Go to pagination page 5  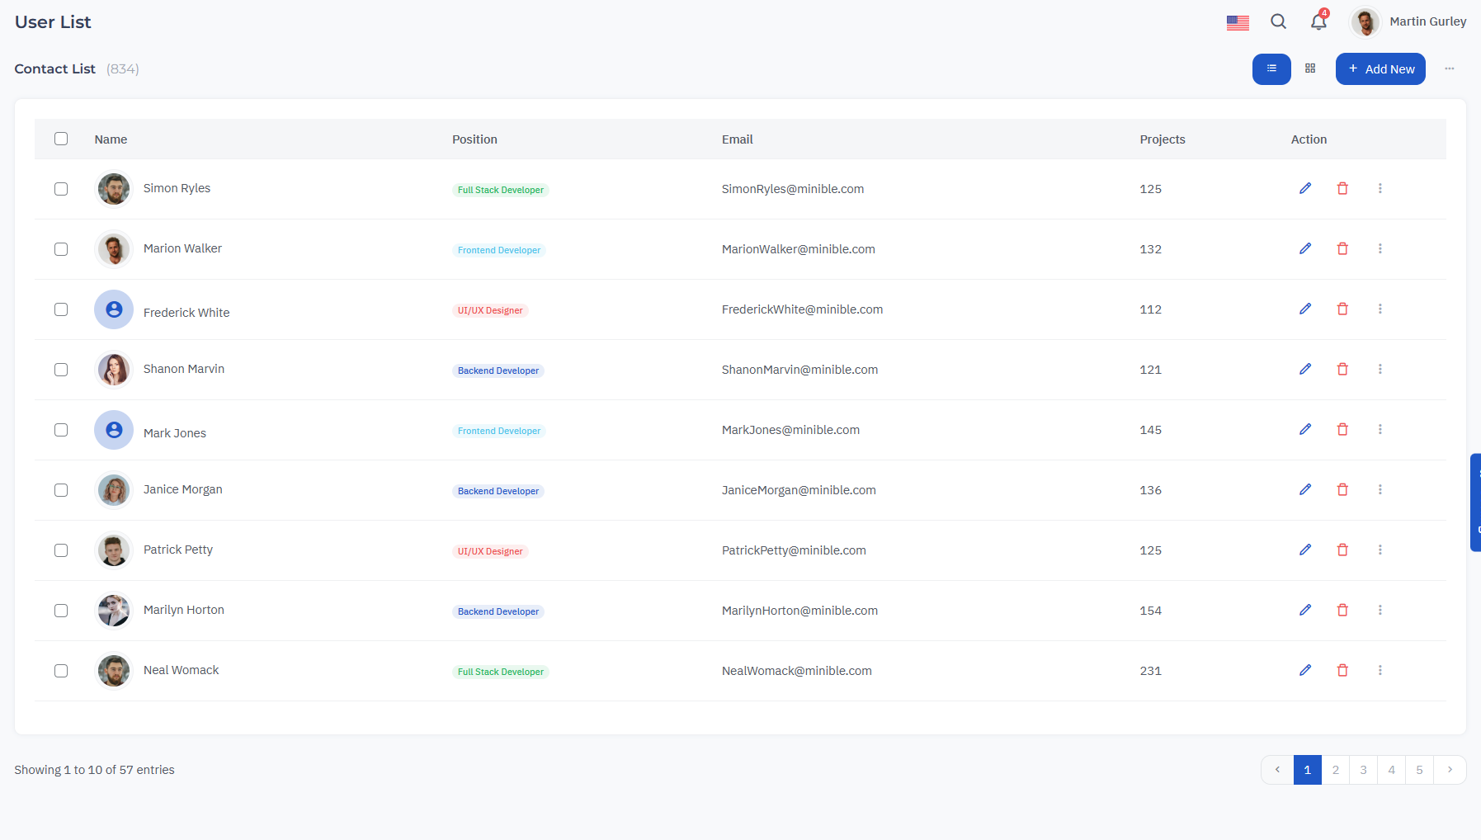tap(1420, 770)
